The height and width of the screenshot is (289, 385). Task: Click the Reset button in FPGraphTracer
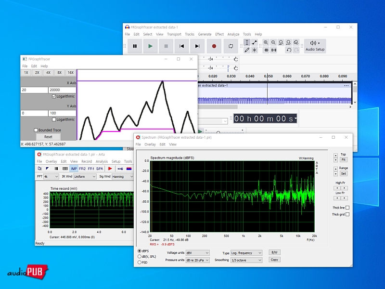[49, 137]
